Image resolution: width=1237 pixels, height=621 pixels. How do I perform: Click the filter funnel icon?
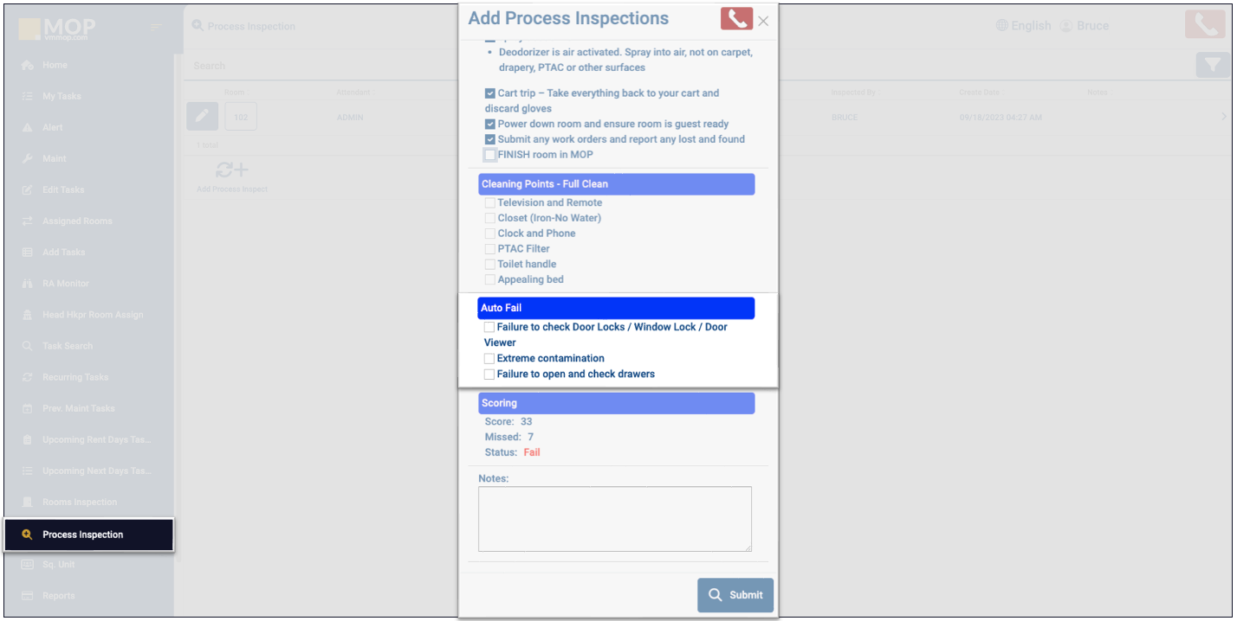pos(1213,65)
